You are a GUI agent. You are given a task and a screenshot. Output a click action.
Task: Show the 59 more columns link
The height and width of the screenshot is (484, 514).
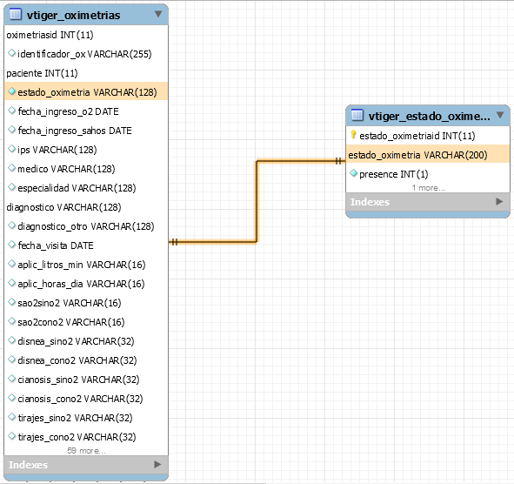[x=86, y=451]
